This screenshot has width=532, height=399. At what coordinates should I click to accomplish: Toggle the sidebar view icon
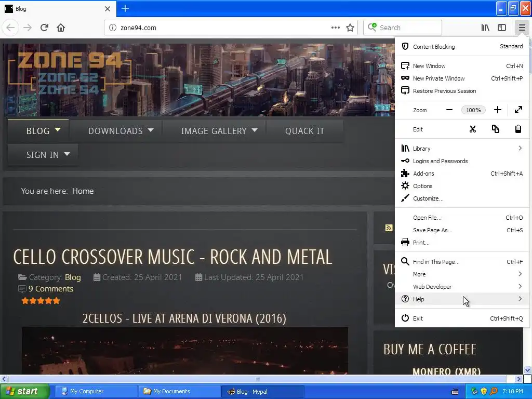coord(502,28)
